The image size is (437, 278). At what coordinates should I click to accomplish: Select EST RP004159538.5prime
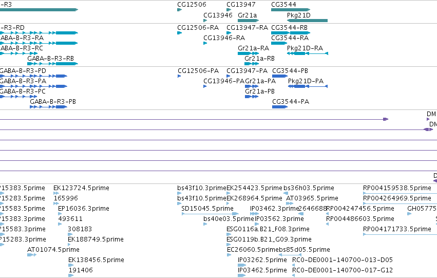(397, 188)
